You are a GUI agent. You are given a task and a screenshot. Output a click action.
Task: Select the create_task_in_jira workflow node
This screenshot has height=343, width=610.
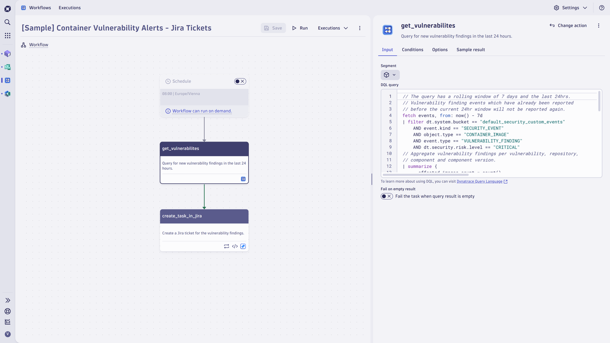[204, 230]
